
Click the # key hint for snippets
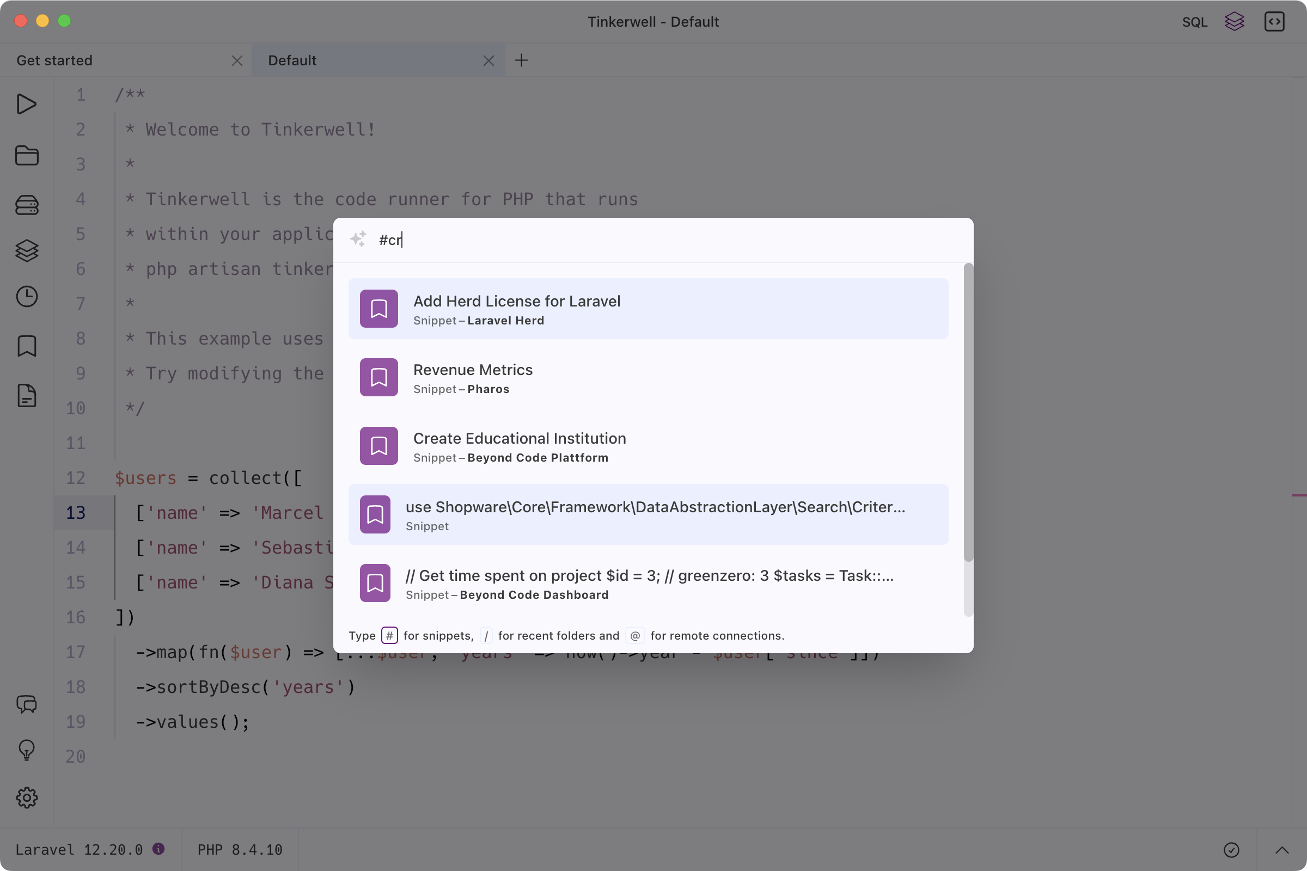pos(389,635)
